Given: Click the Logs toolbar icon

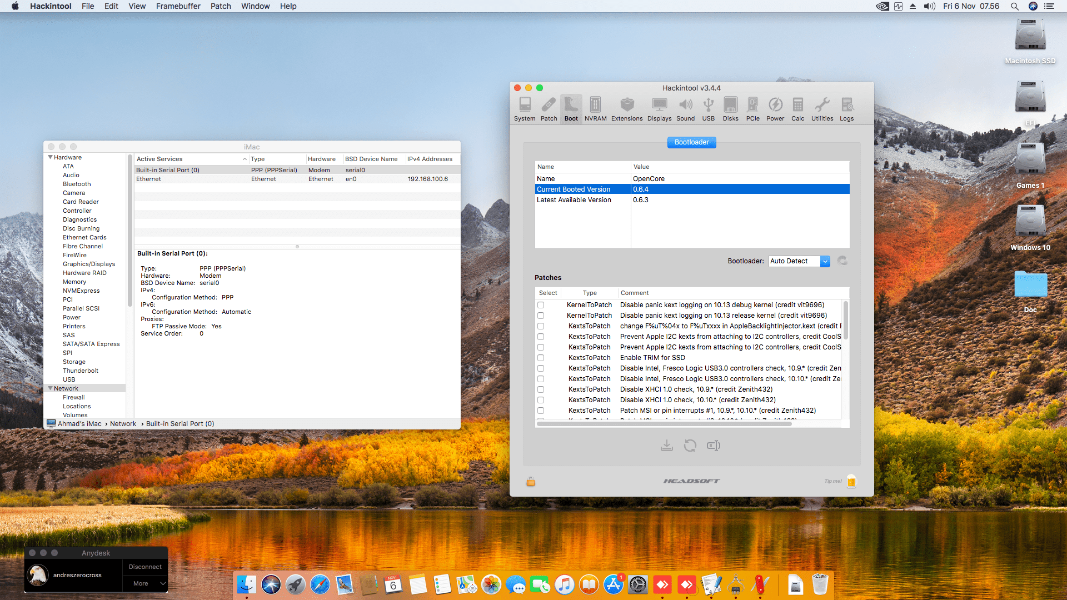Looking at the screenshot, I should [x=846, y=109].
